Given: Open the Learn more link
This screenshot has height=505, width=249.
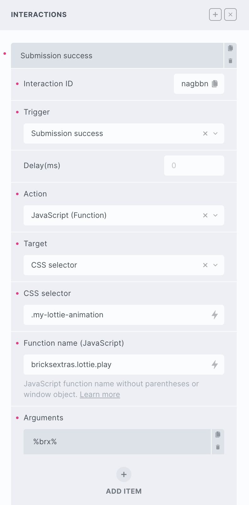Looking at the screenshot, I should click(100, 394).
